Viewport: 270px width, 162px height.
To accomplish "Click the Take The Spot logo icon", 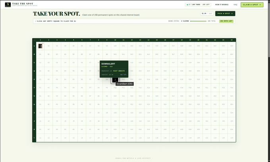I will pyautogui.click(x=8, y=5).
